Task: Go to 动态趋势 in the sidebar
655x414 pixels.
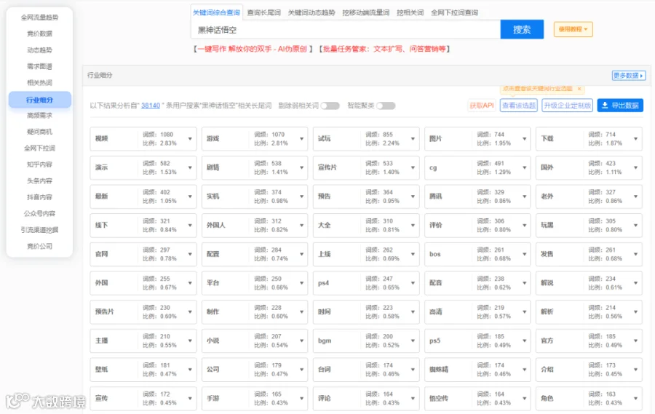Action: click(x=40, y=50)
